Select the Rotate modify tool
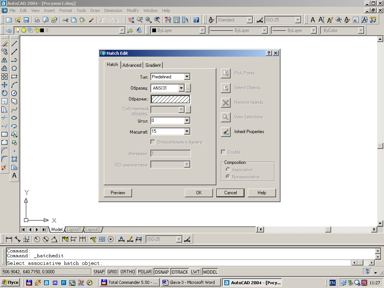 pyautogui.click(x=4, y=93)
